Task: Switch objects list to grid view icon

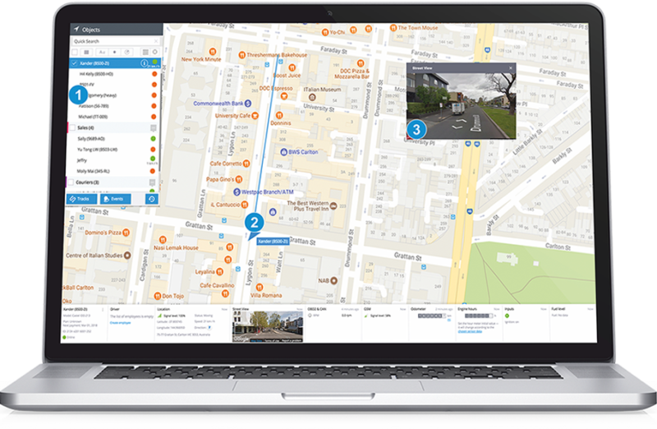Action: pyautogui.click(x=86, y=52)
